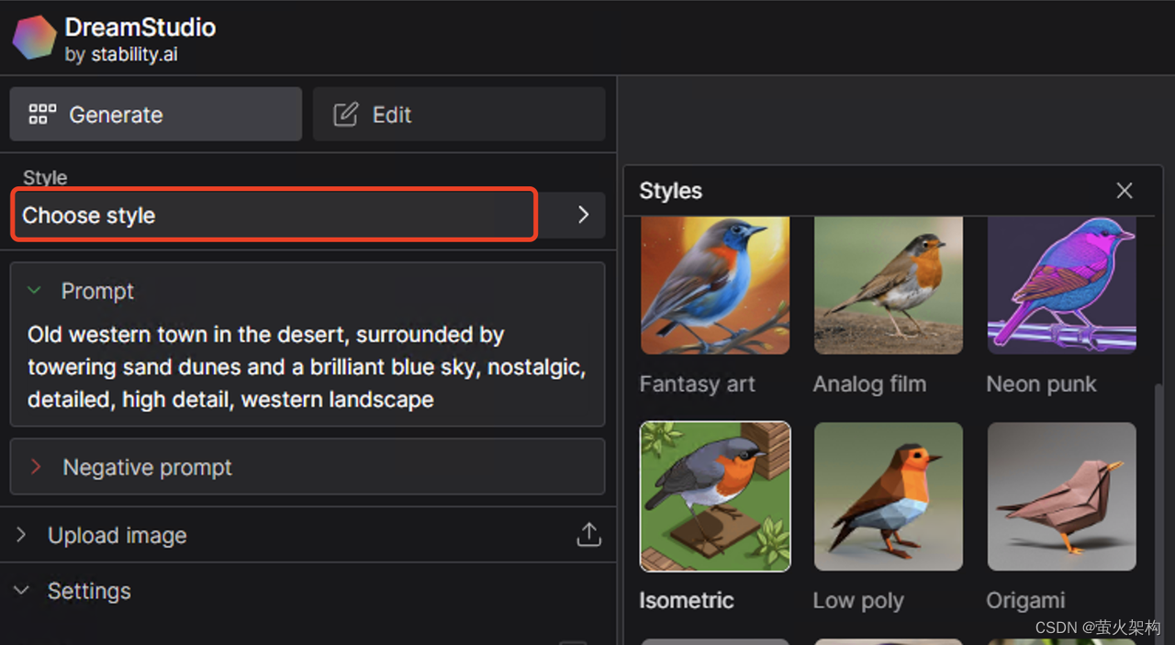
Task: Select the Fantasy art style thumbnail
Action: pos(715,285)
